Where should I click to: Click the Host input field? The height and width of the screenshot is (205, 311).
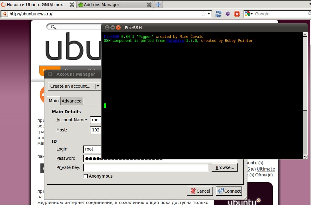pos(96,130)
